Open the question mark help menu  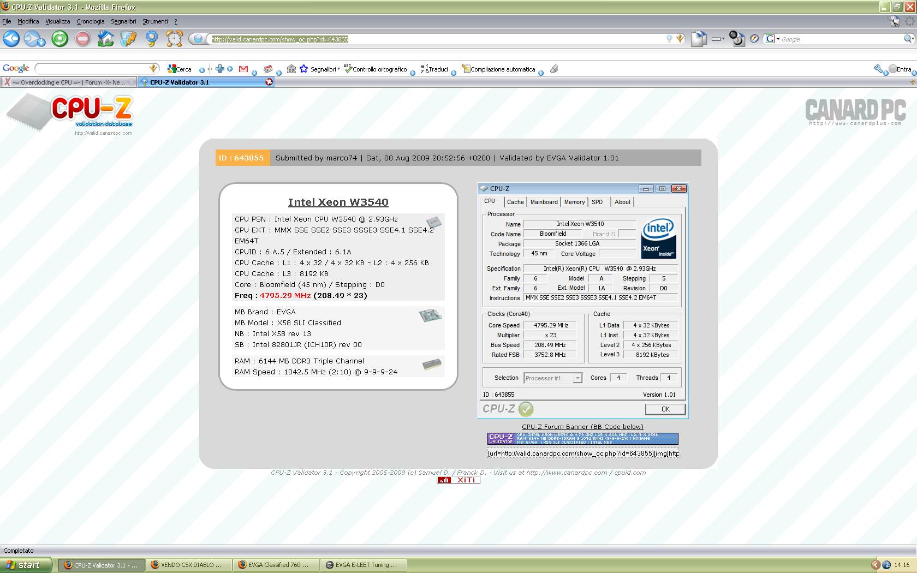[176, 21]
